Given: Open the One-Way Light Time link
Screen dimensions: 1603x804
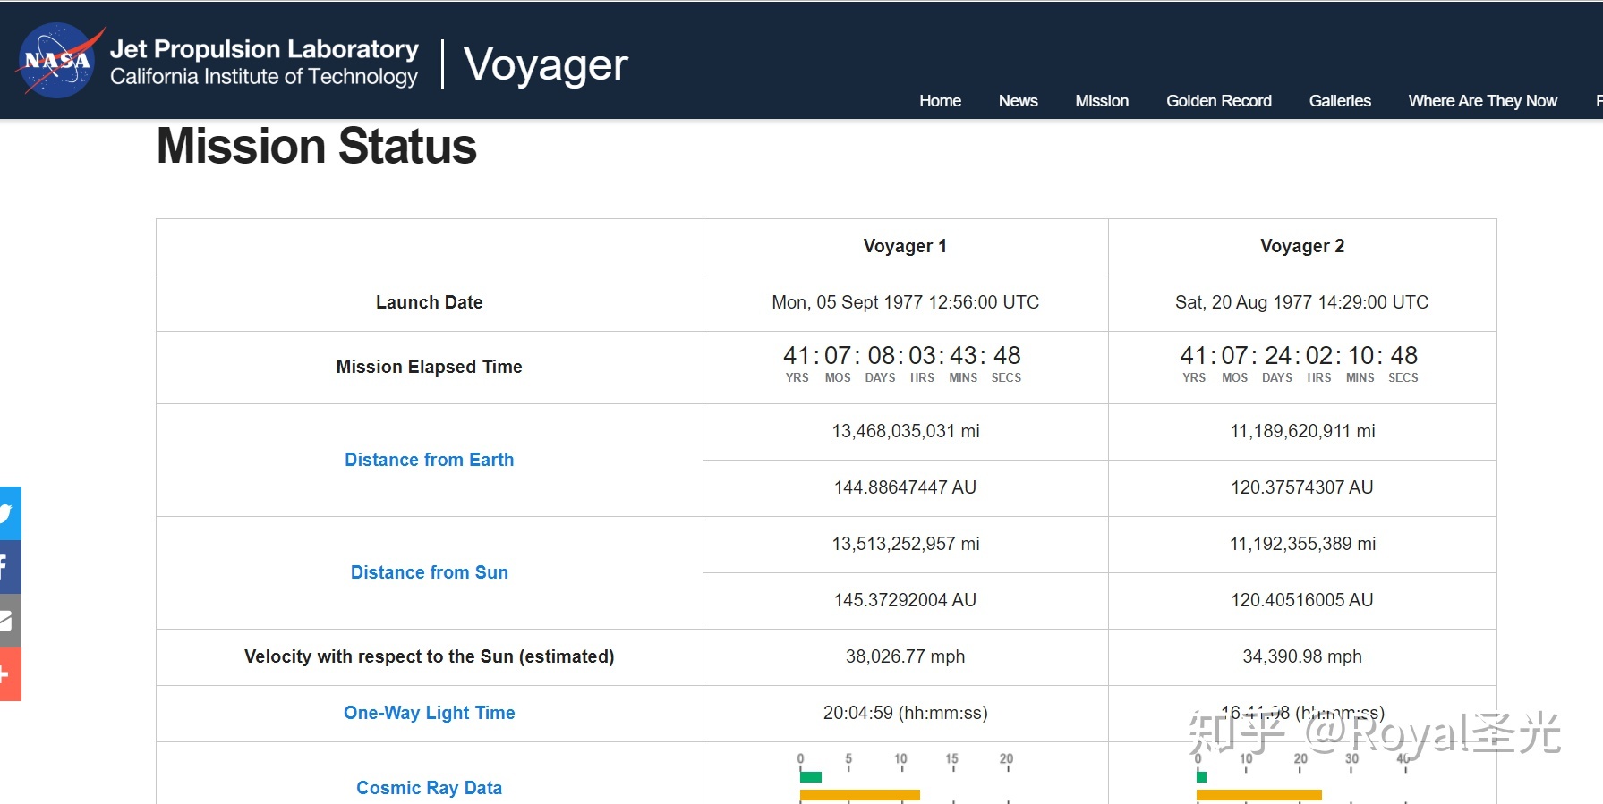Looking at the screenshot, I should 430,713.
